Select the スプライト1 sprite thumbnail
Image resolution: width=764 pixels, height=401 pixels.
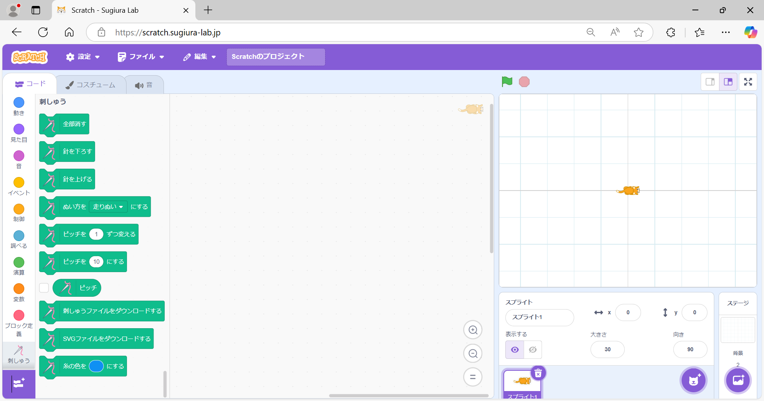[522, 384]
